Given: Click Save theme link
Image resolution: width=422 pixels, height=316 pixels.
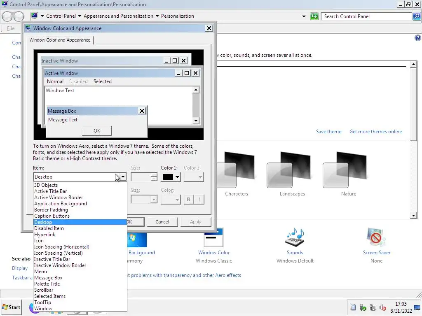Looking at the screenshot, I should [328, 132].
